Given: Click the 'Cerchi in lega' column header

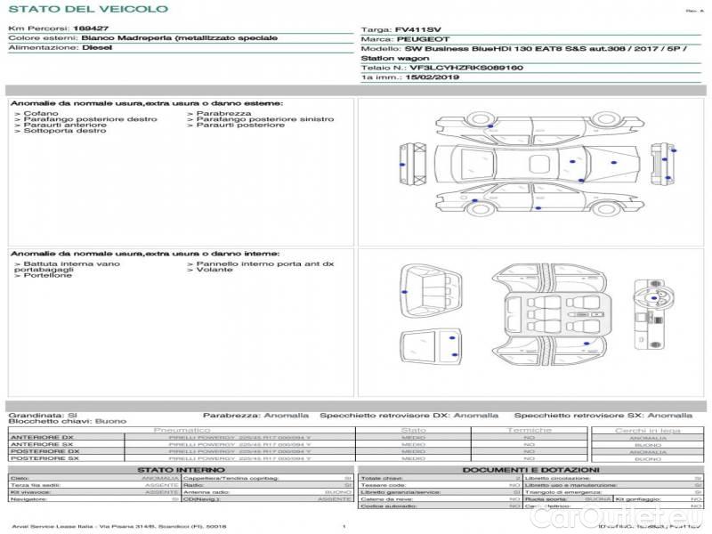Looking at the screenshot, I should 648,431.
